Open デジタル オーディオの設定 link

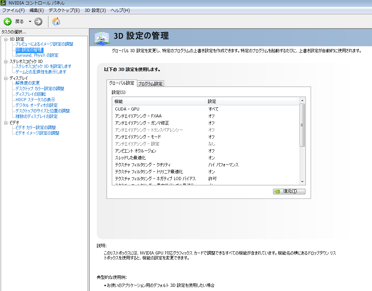(37, 105)
